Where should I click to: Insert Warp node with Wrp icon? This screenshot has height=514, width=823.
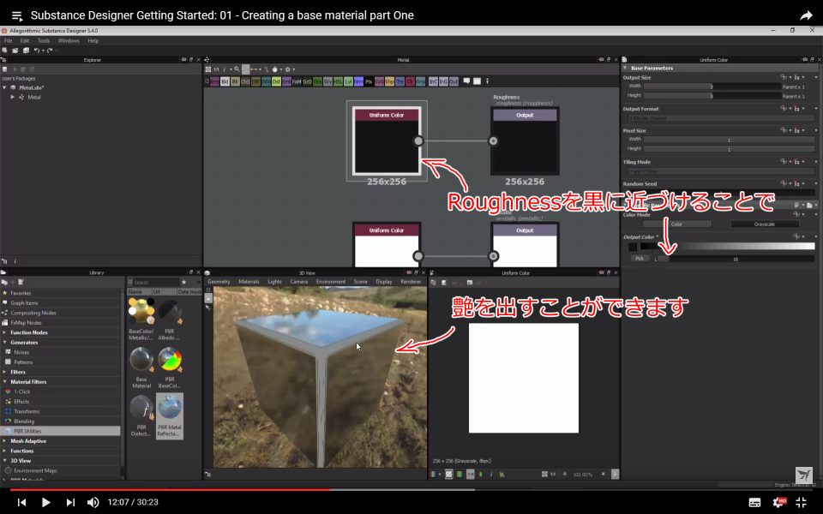(x=420, y=81)
